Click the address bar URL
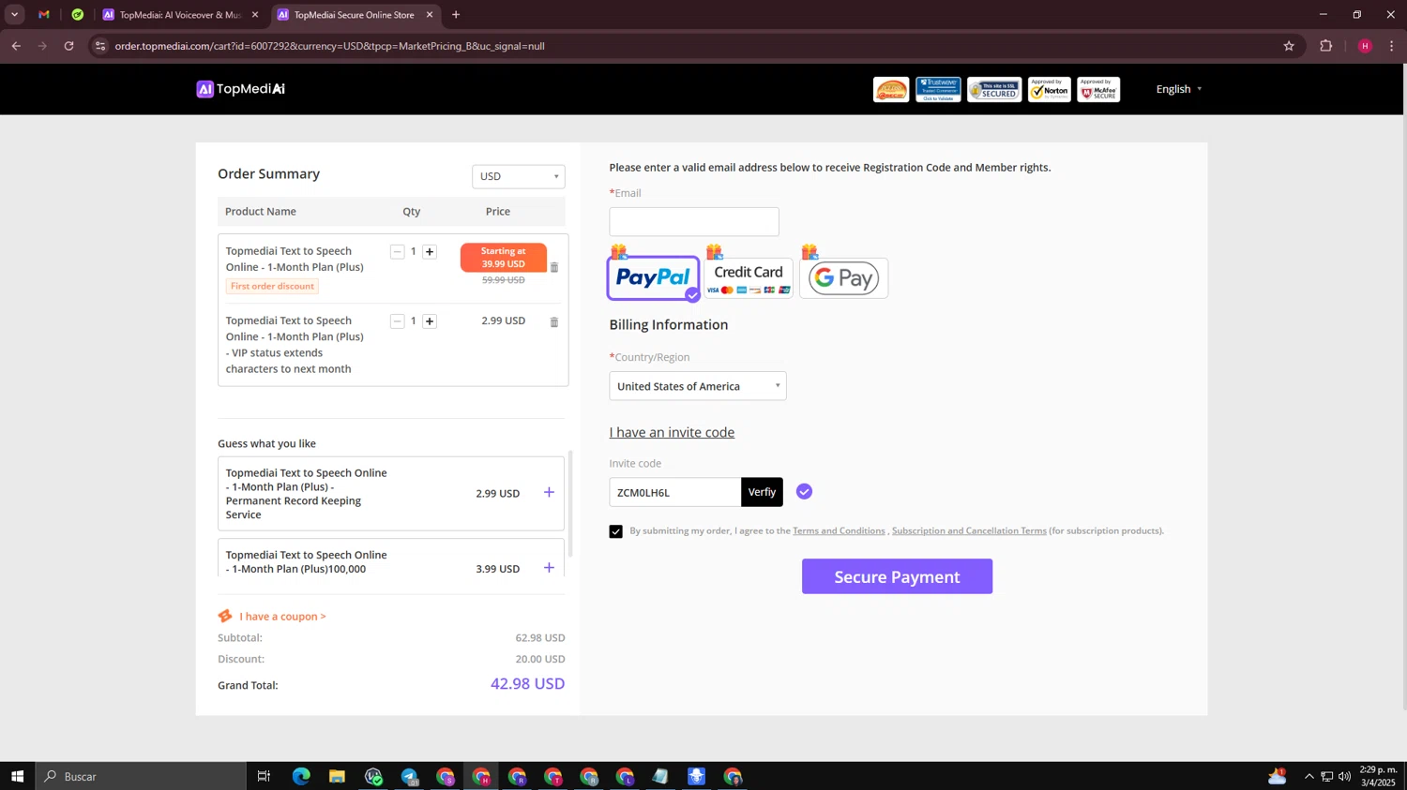Screen dimensions: 1407x790 coord(329,46)
